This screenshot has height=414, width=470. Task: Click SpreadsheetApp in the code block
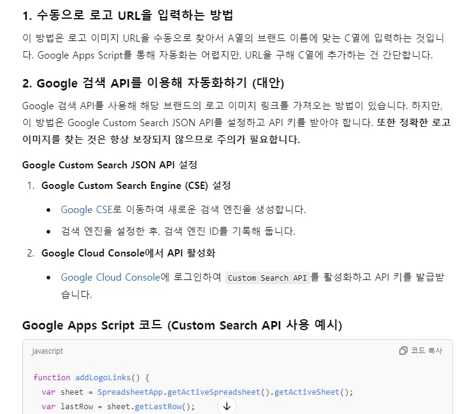point(131,392)
